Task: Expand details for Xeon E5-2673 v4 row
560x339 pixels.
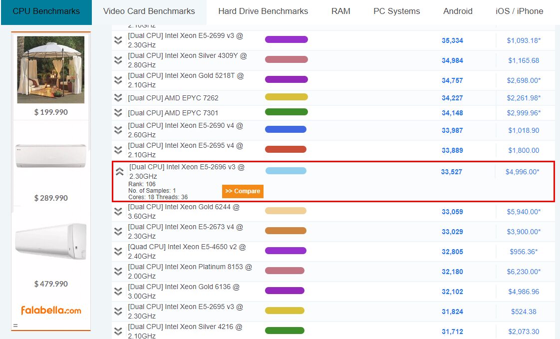Action: [x=118, y=232]
